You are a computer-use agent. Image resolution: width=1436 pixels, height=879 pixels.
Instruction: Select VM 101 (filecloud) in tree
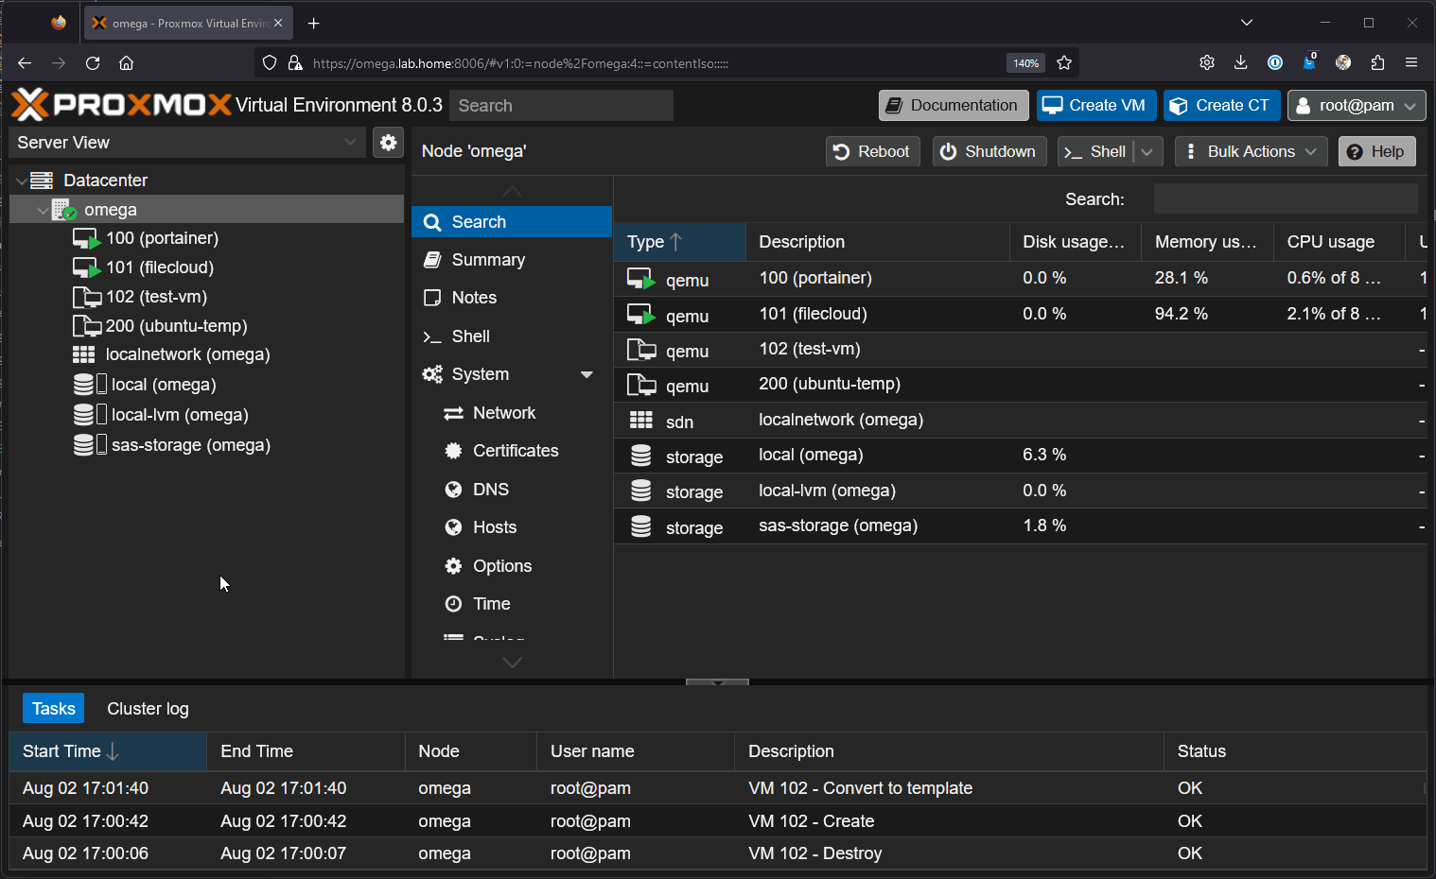tap(160, 267)
